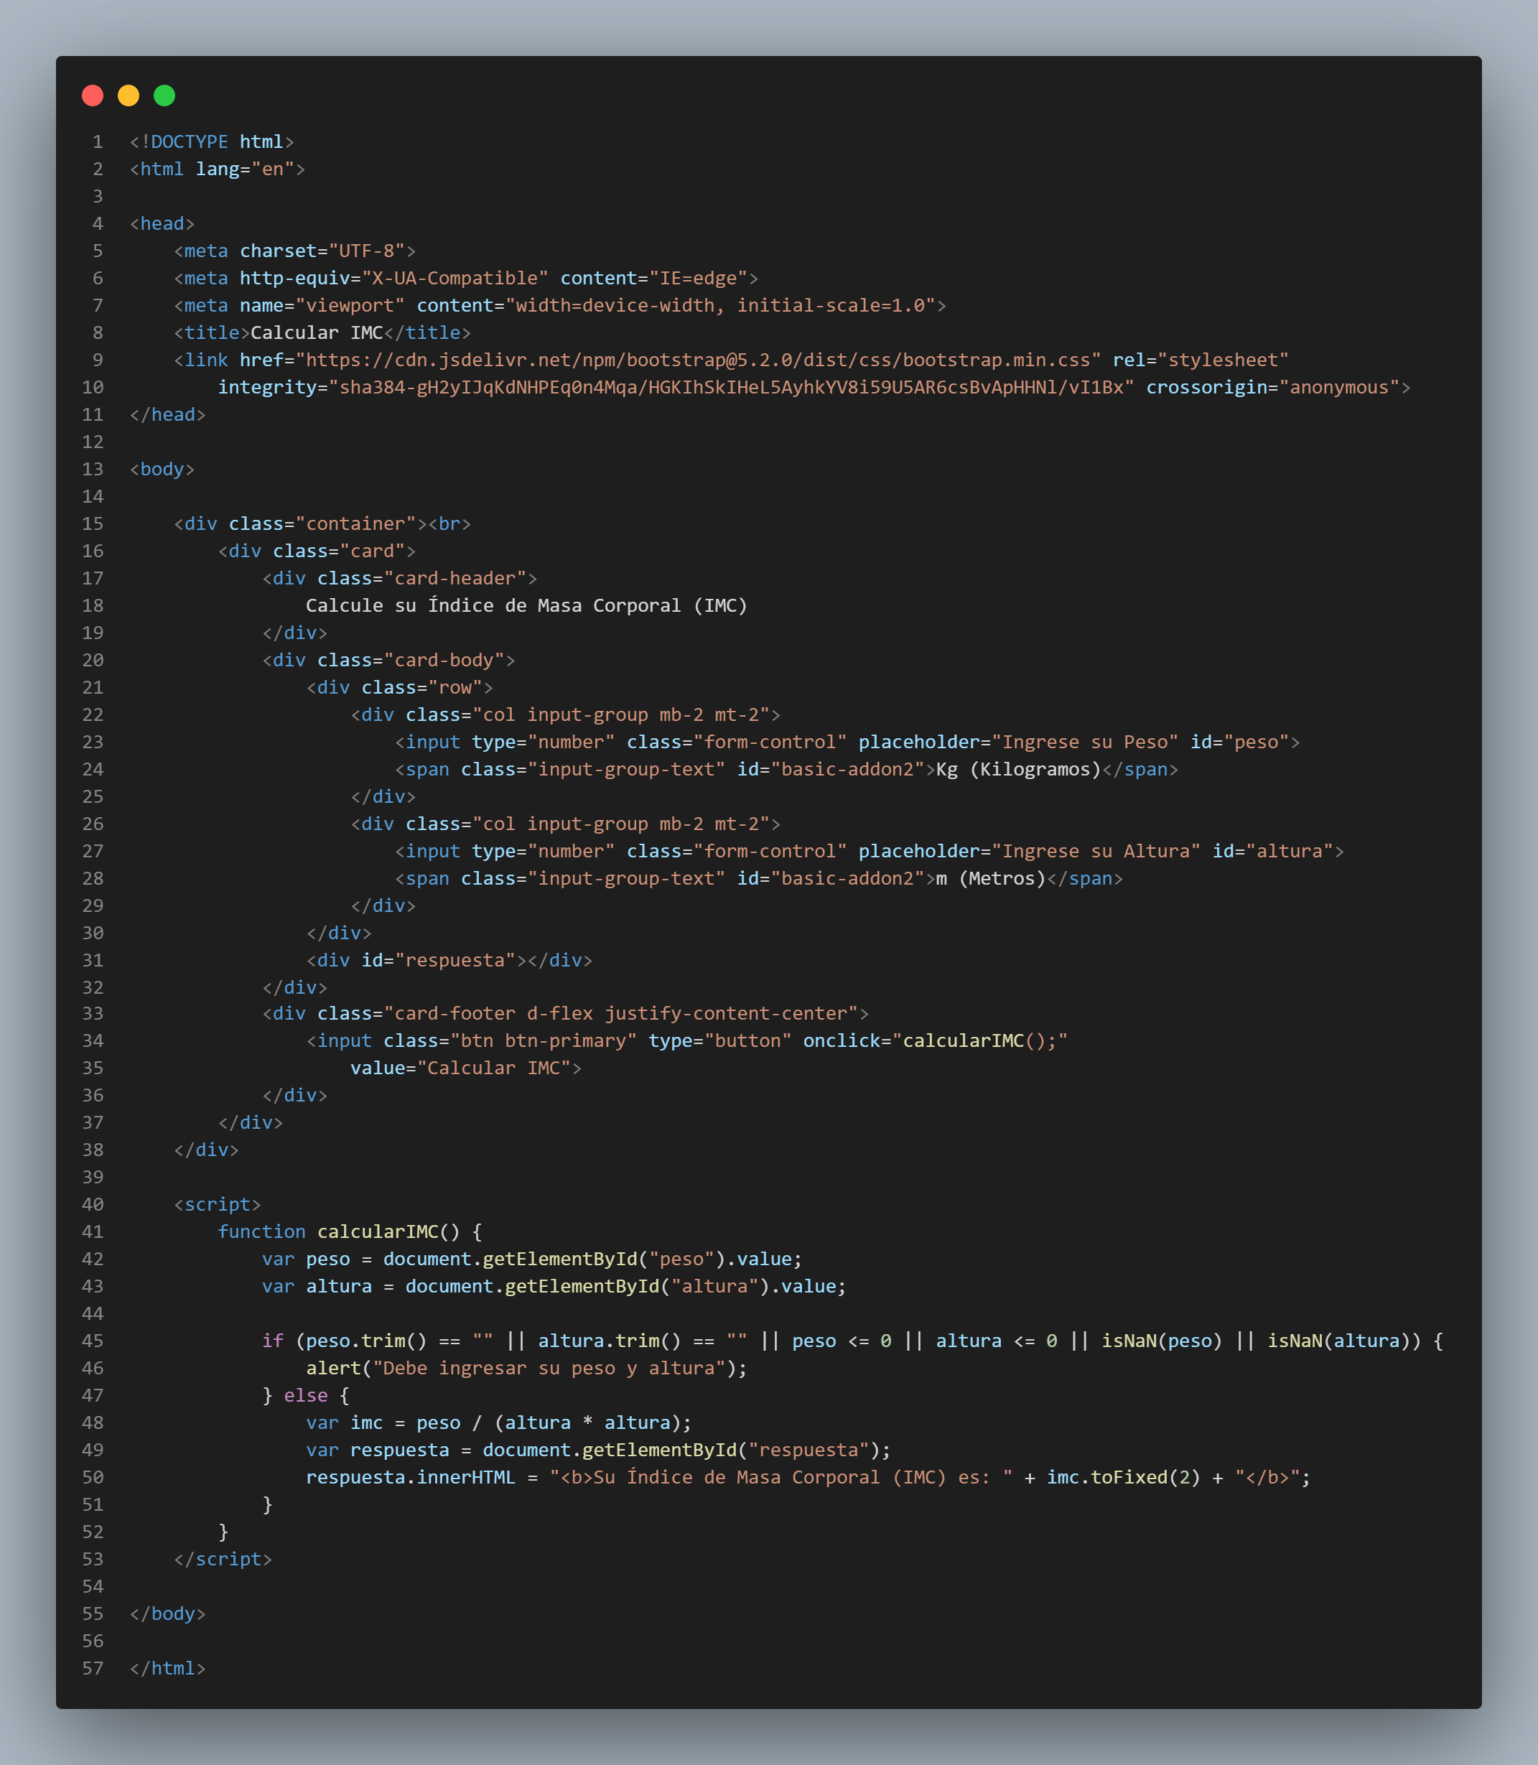Click 'onclick="calcularIMC();"' attribute

[x=936, y=1041]
